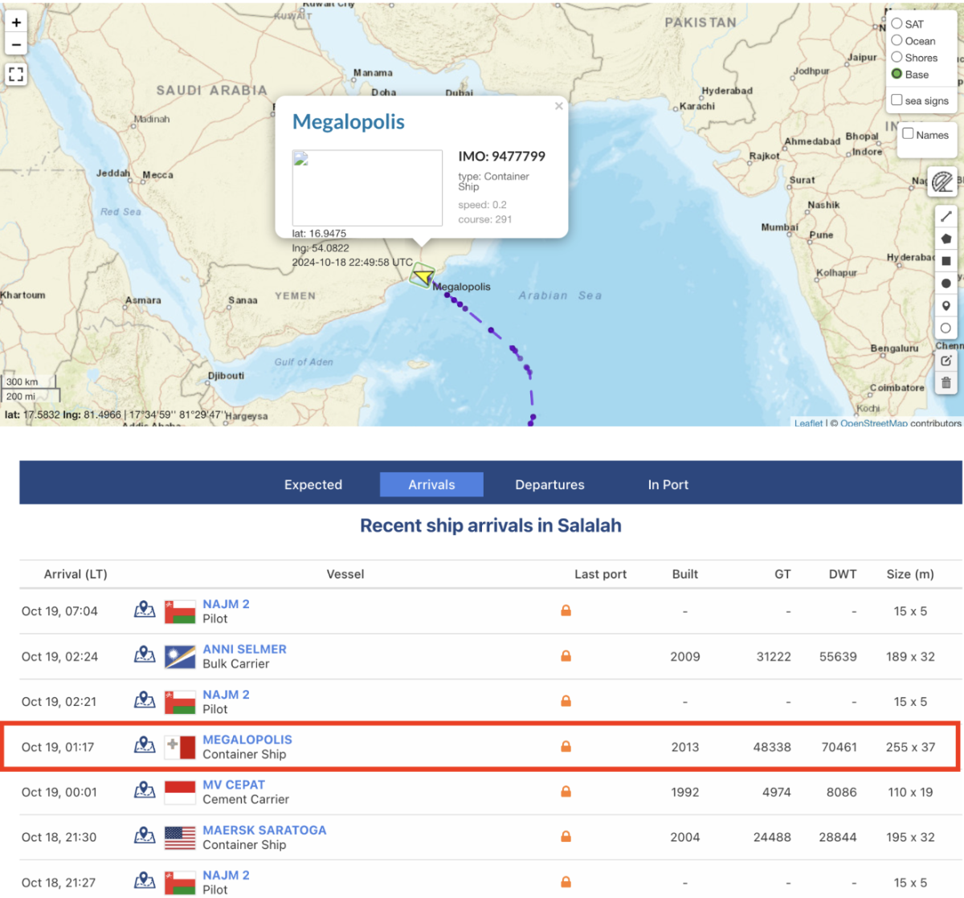Tick the Names checkbox
This screenshot has width=964, height=898.
click(x=908, y=134)
